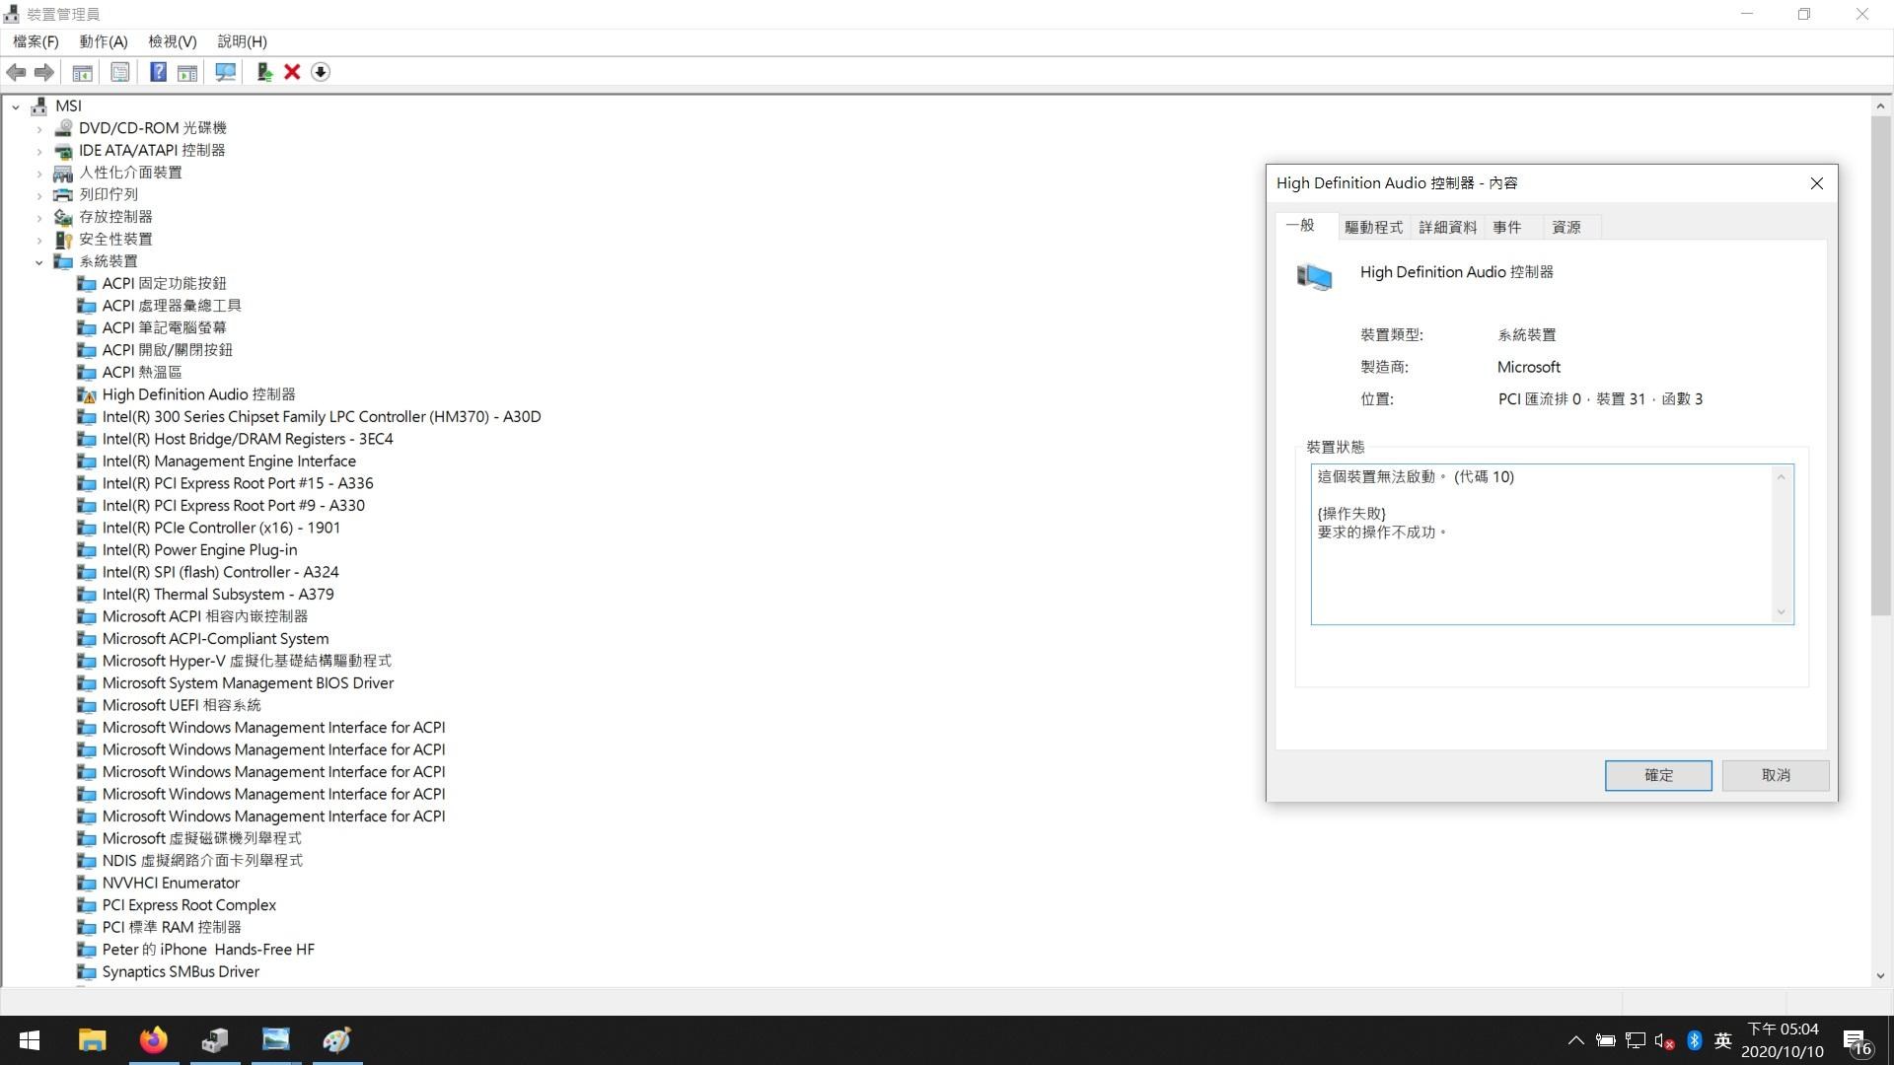The width and height of the screenshot is (1894, 1065).
Task: Select Peter 的 iPhone Hands-Free HF
Action: (208, 950)
